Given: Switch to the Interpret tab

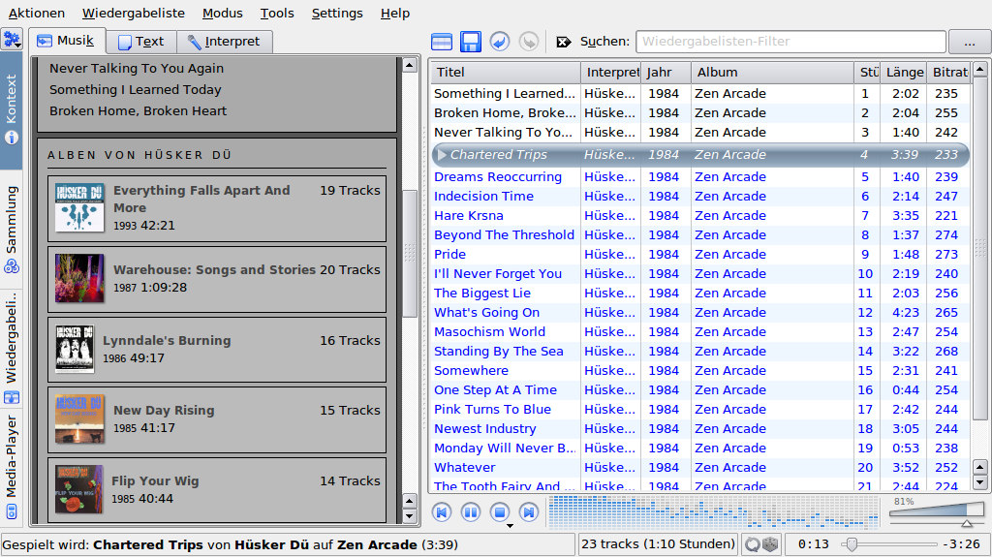Looking at the screenshot, I should (x=225, y=42).
